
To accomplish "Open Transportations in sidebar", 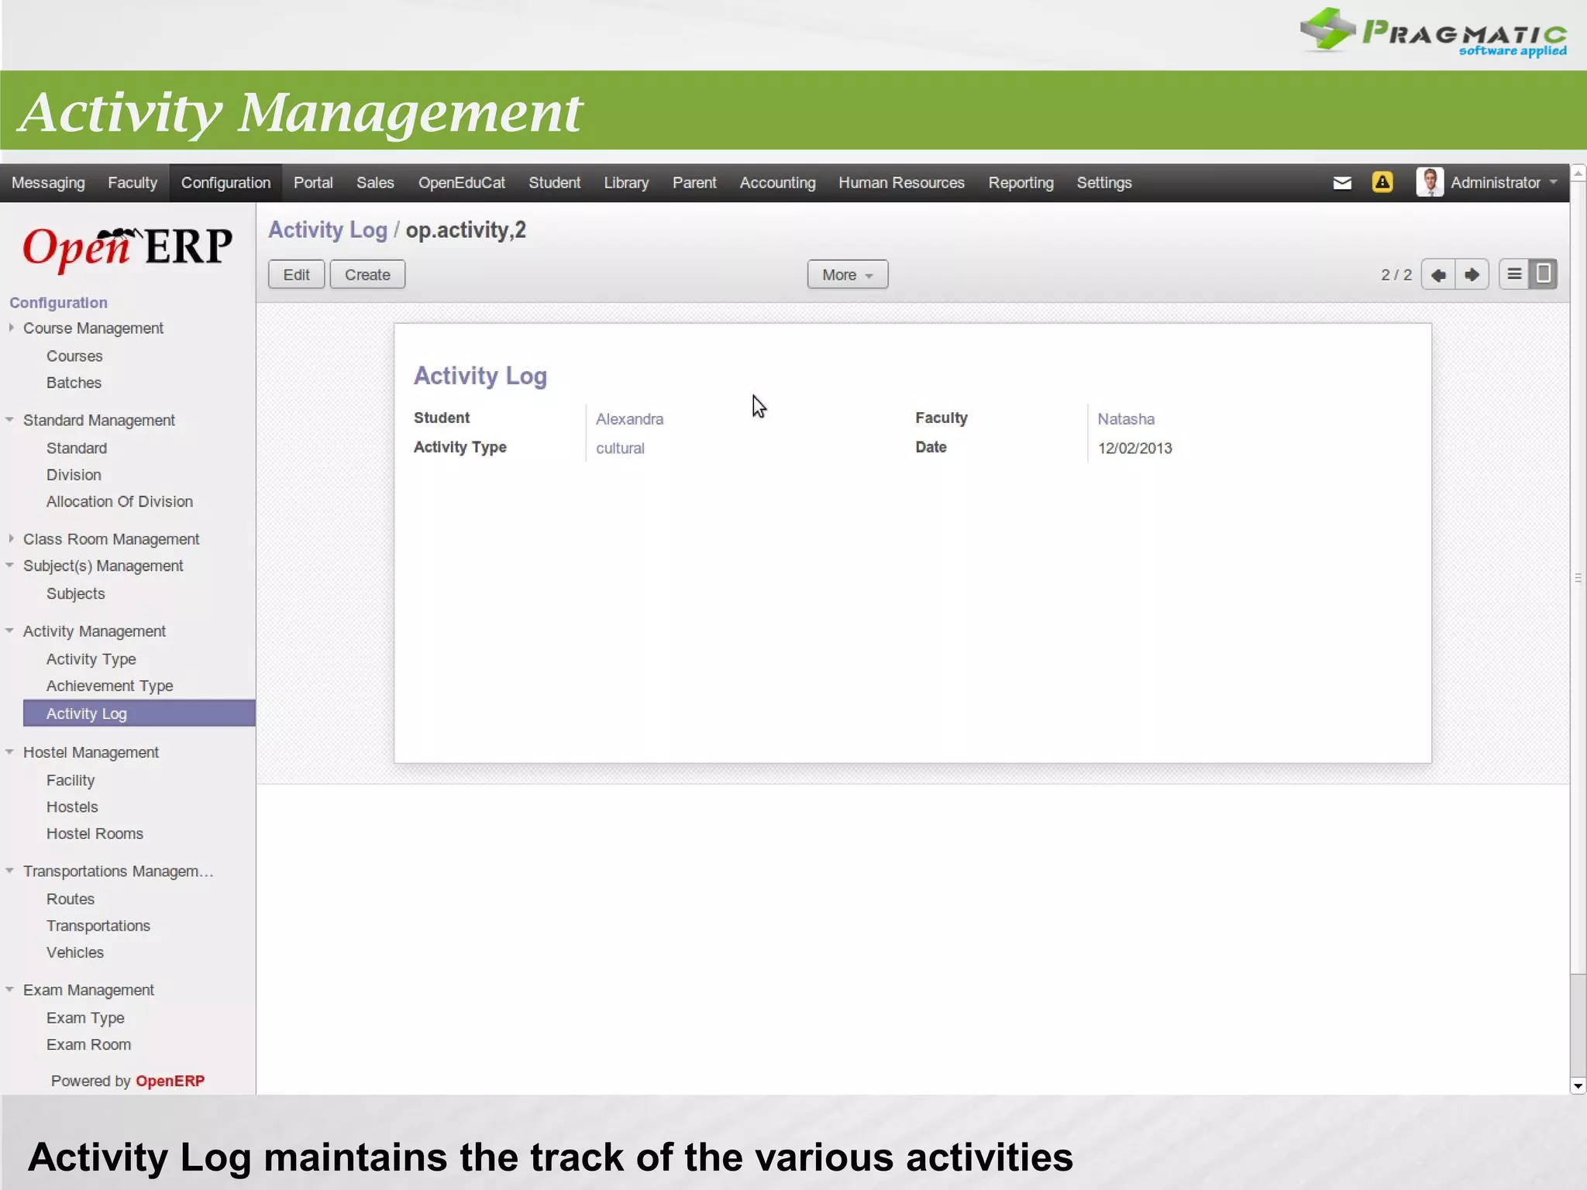I will coord(98,926).
